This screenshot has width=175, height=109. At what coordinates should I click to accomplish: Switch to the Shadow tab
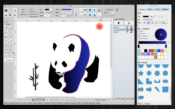click(x=143, y=9)
